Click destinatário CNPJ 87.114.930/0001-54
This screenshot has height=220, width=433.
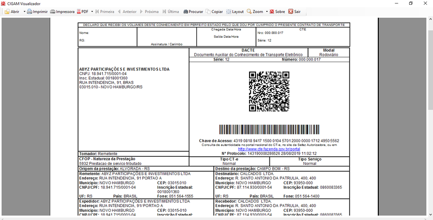(x=244, y=188)
